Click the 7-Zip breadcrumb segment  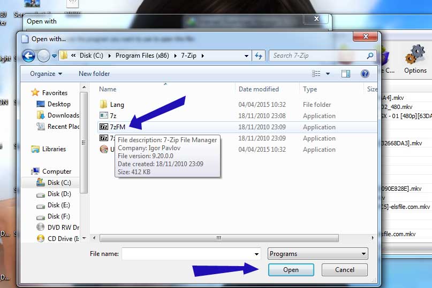click(x=188, y=56)
